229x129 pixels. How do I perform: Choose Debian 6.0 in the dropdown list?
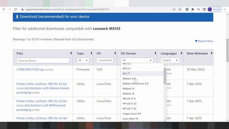click(x=142, y=78)
